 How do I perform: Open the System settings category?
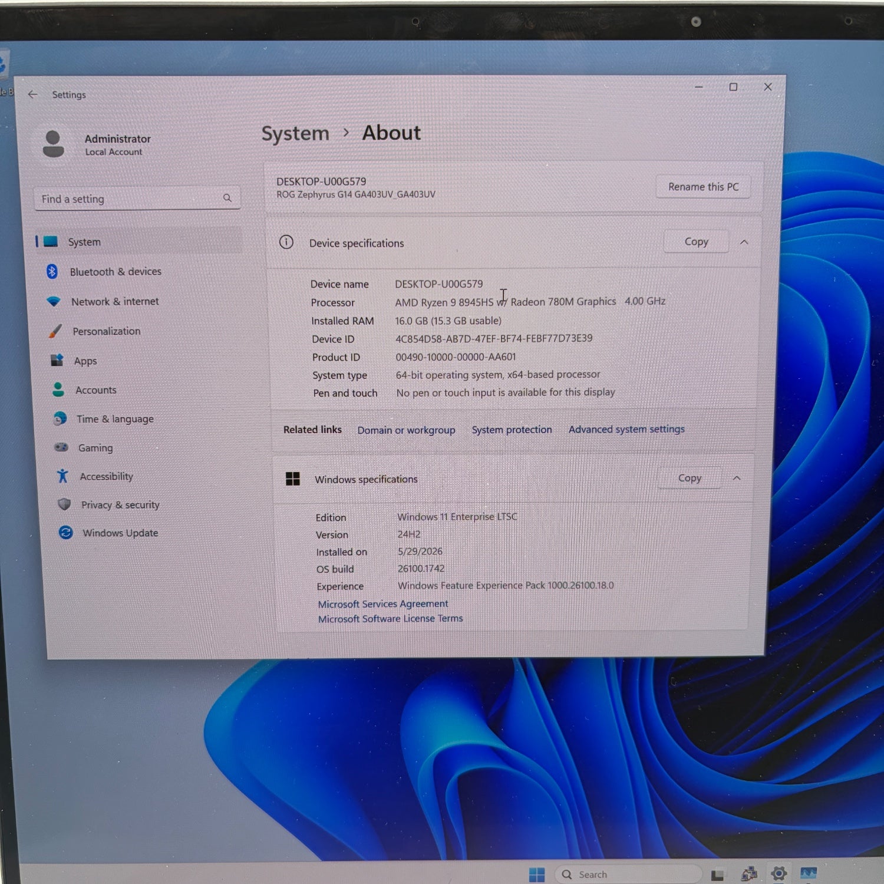(x=138, y=242)
